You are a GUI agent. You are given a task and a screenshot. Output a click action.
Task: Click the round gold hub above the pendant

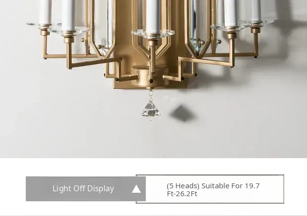pyautogui.click(x=150, y=76)
